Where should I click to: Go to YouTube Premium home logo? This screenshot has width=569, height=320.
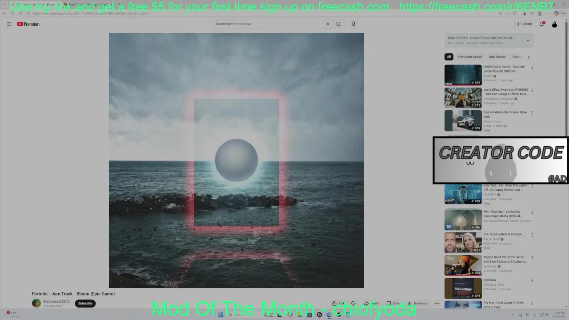point(28,24)
